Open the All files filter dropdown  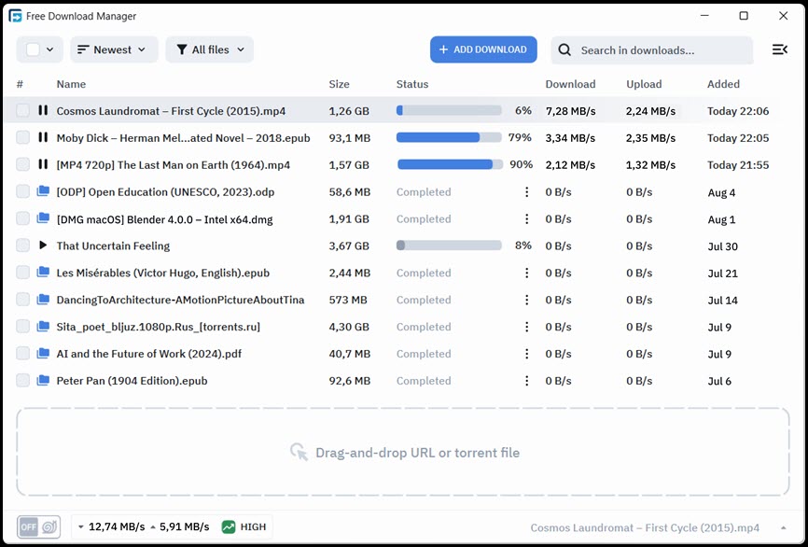coord(209,49)
